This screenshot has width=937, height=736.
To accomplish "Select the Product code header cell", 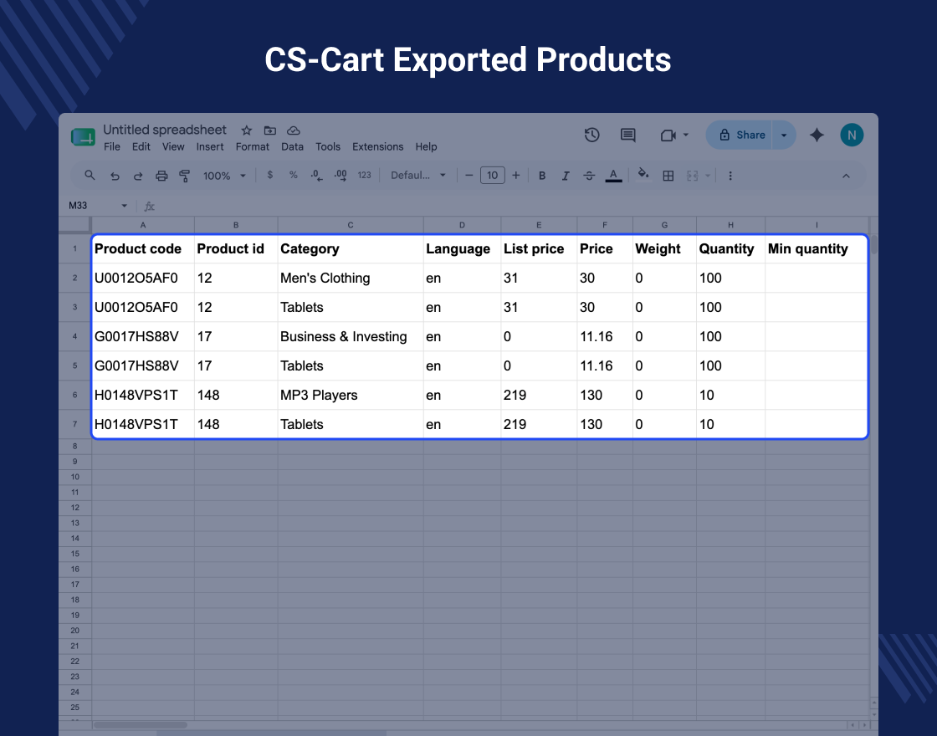I will pos(143,248).
